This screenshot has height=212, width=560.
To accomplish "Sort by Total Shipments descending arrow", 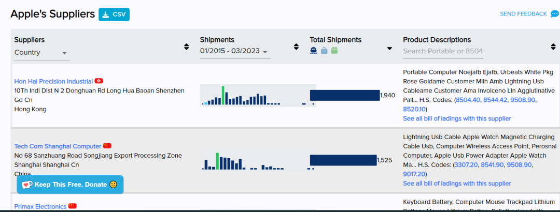I will point(389,49).
